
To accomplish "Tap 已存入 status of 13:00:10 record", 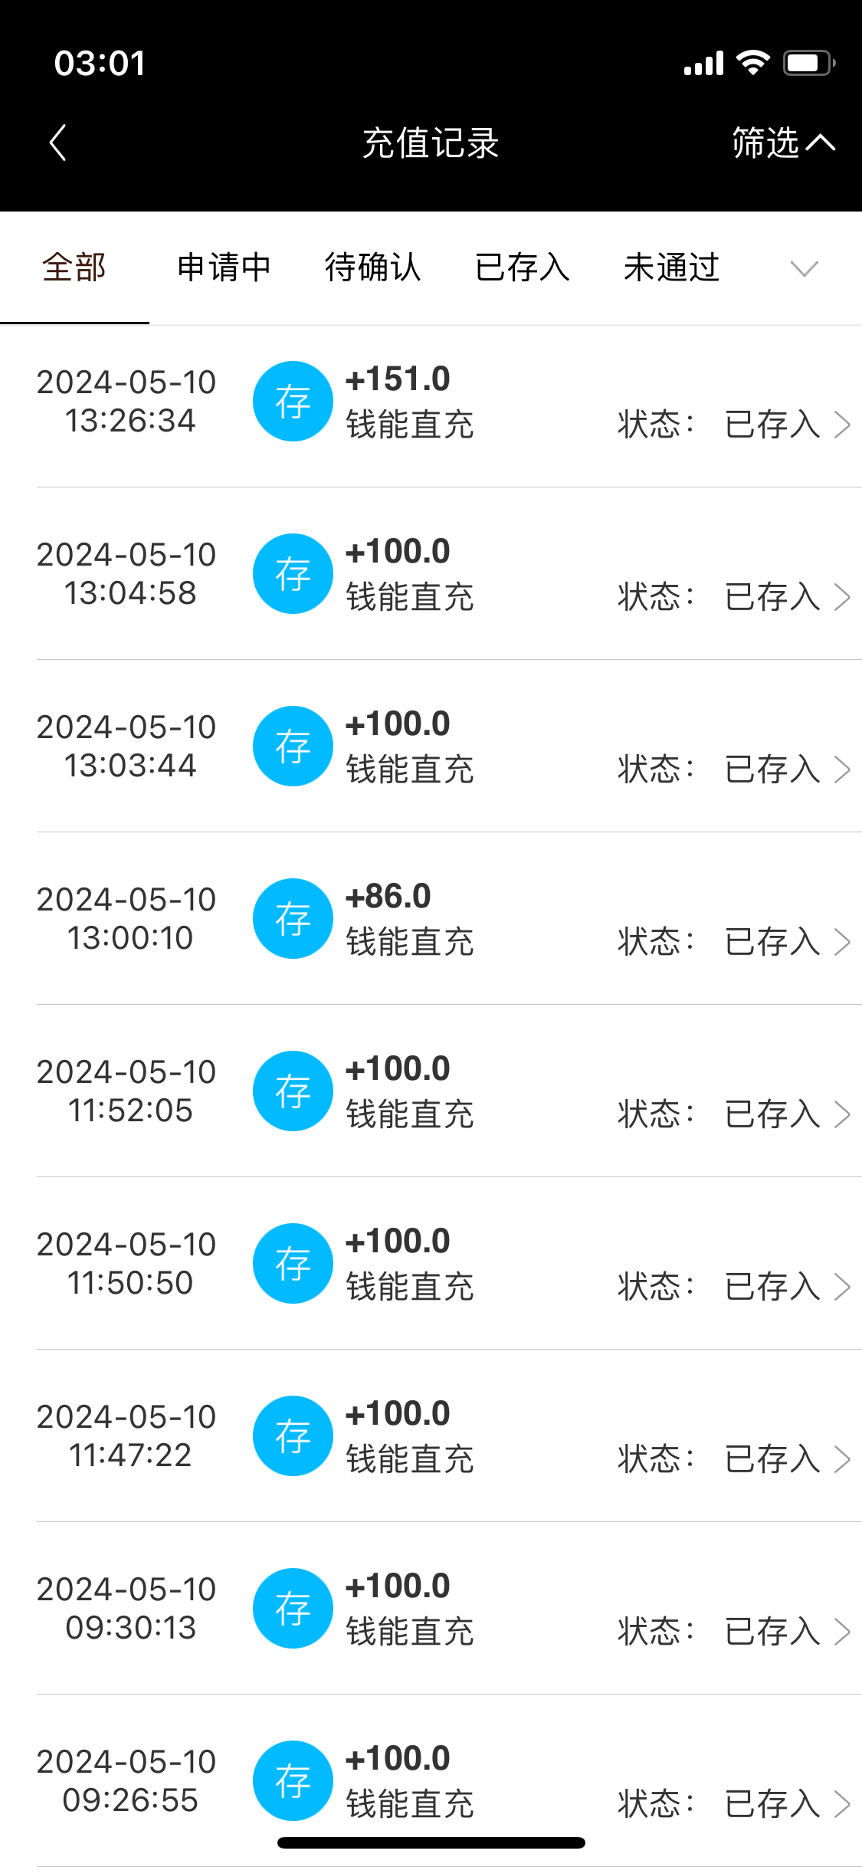I will point(772,942).
